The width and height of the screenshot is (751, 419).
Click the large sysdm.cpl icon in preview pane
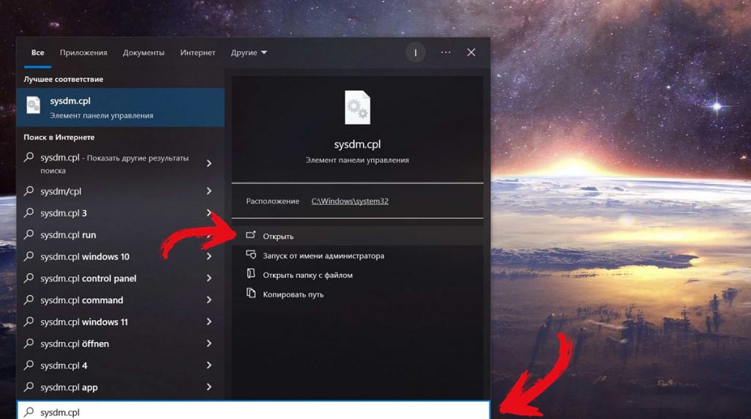tap(357, 108)
